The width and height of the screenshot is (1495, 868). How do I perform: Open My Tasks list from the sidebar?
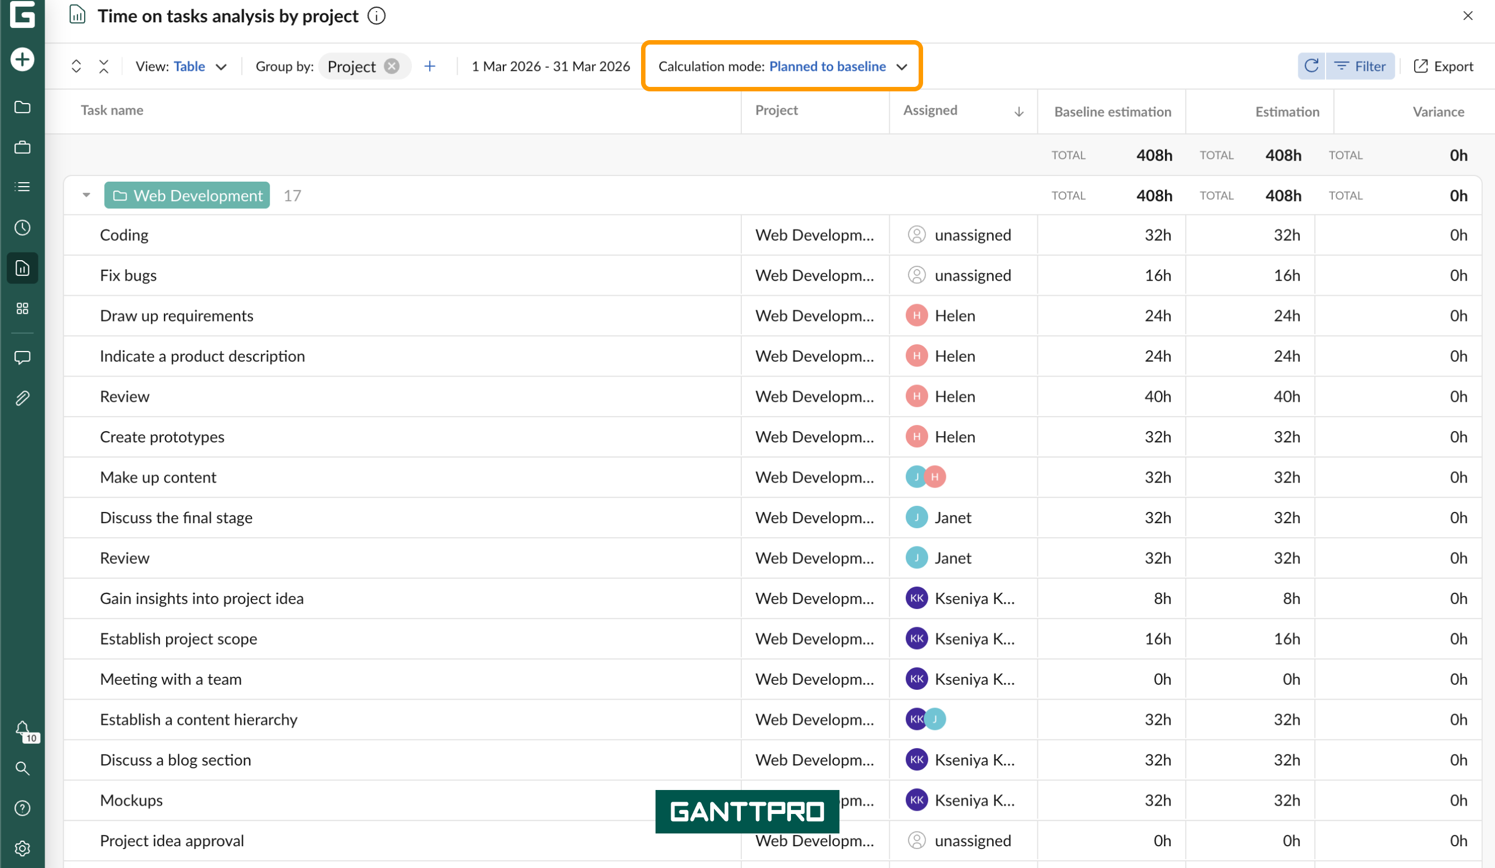click(22, 186)
